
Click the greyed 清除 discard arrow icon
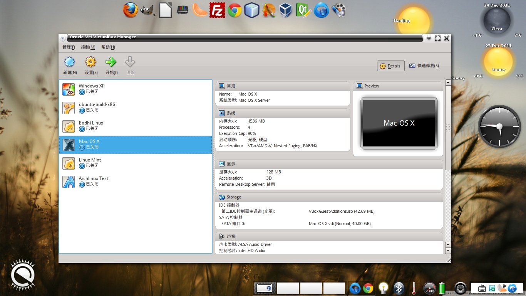(x=130, y=62)
